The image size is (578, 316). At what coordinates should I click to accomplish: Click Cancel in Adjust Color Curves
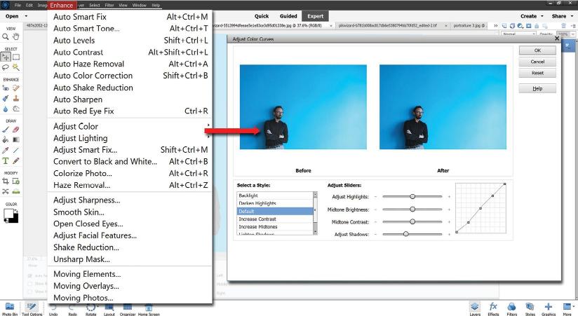(x=537, y=62)
